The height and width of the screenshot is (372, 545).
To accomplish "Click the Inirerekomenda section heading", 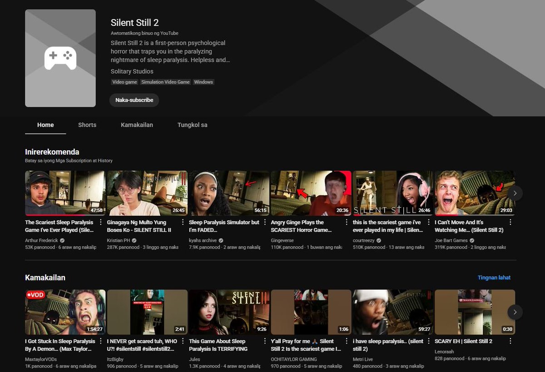I will (x=52, y=152).
